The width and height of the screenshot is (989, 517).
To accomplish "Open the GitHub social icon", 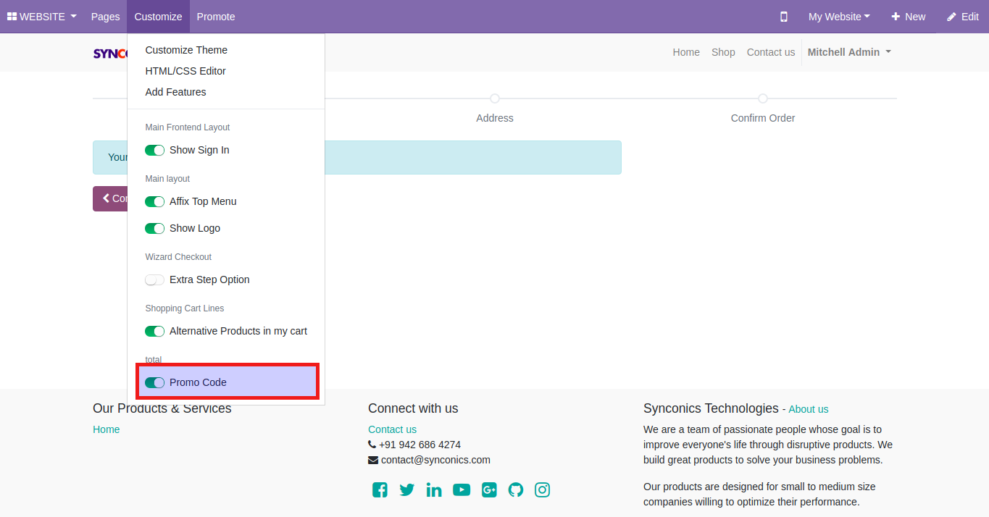I will coord(515,490).
